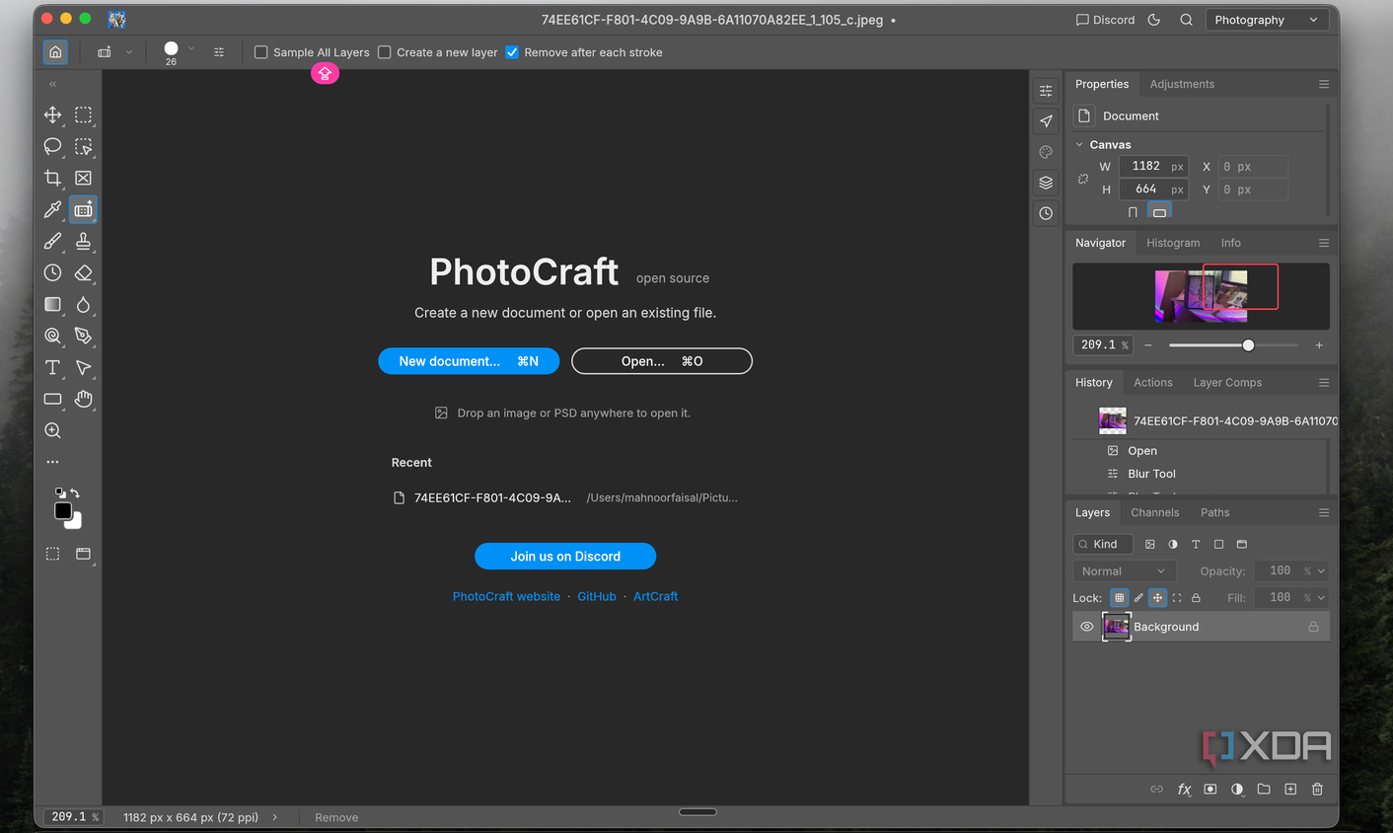Uncheck Remove after each stroke
Viewport: 1393px width, 833px height.
[x=512, y=52]
